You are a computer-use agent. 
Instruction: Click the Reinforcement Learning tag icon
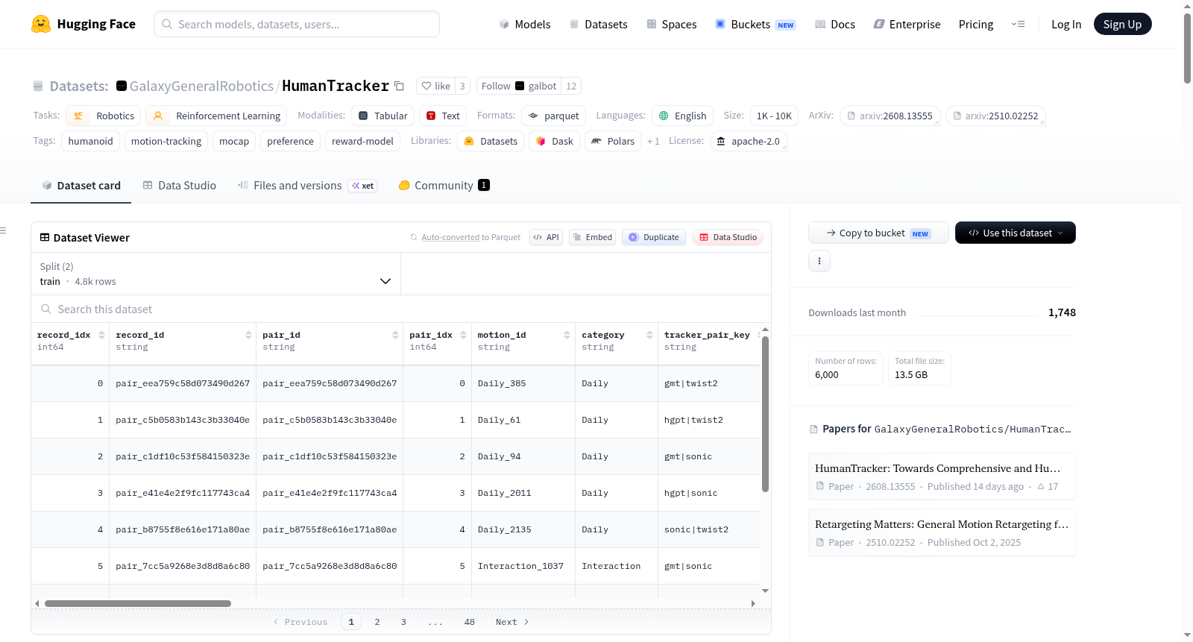point(158,116)
